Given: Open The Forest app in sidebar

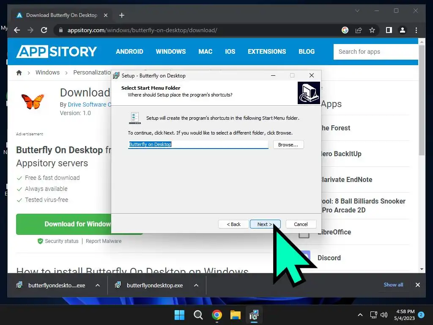Looking at the screenshot, I should (x=335, y=128).
